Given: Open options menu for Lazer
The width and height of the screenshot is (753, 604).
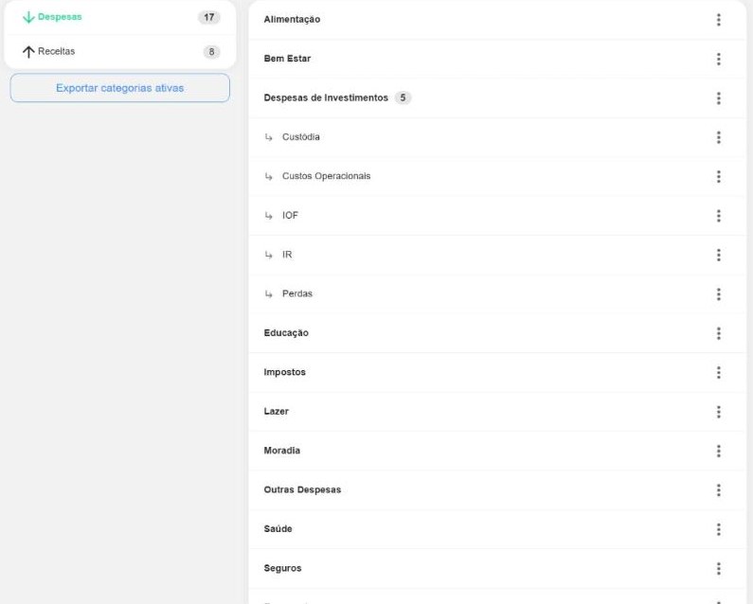Looking at the screenshot, I should pos(718,412).
